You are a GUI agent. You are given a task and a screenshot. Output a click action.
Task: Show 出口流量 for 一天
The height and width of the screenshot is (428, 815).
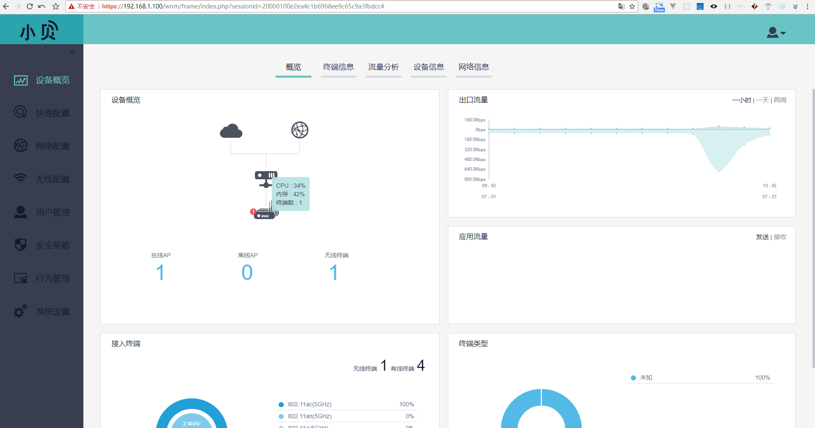coord(762,100)
